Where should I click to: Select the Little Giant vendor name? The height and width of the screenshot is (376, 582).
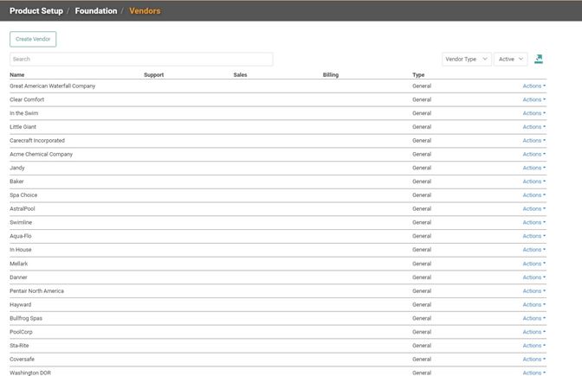tap(23, 127)
